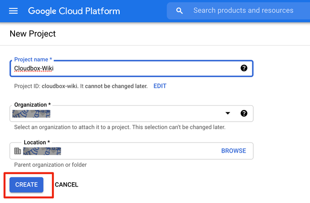Click BROWSE to choose a location

tap(233, 151)
